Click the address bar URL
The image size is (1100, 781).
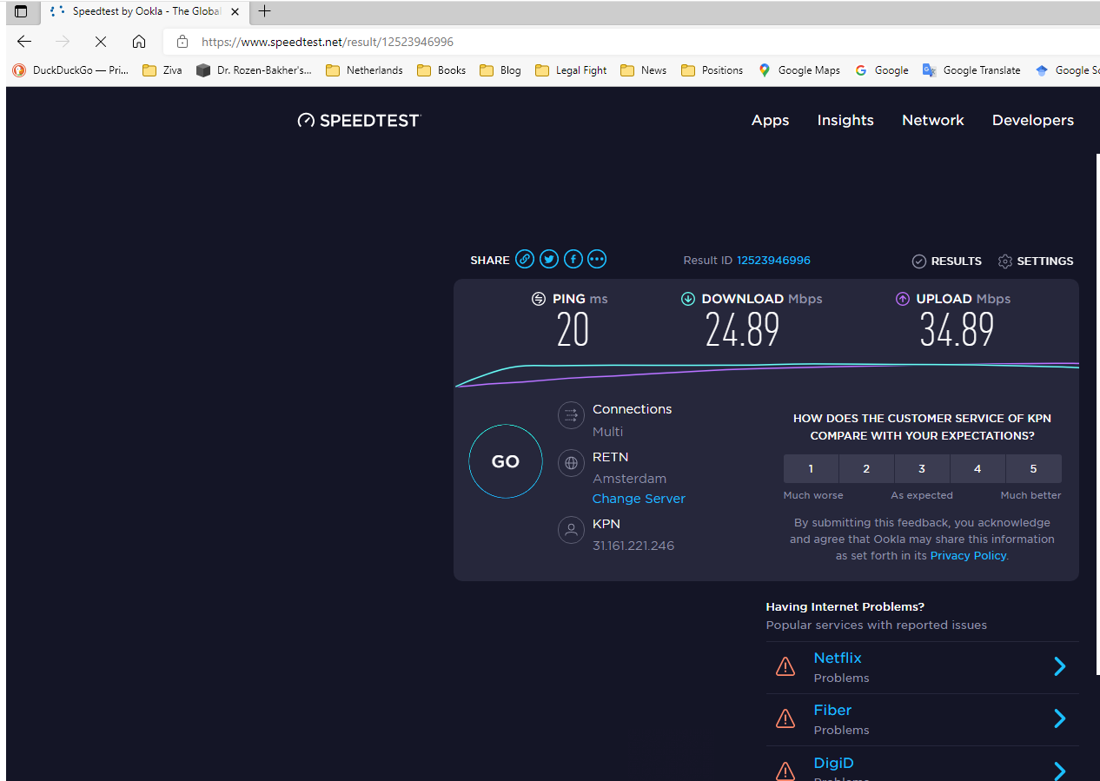click(x=327, y=42)
